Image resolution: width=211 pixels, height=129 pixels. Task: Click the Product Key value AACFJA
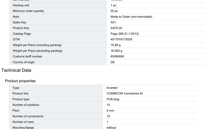point(116,28)
